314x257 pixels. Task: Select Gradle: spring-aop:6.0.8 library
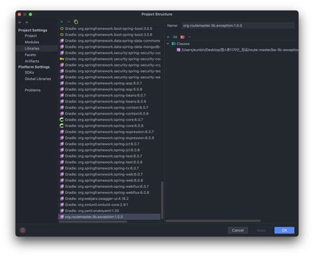[x=110, y=89]
